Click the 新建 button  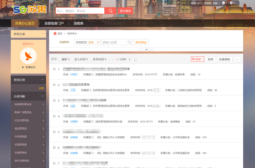[210, 59]
